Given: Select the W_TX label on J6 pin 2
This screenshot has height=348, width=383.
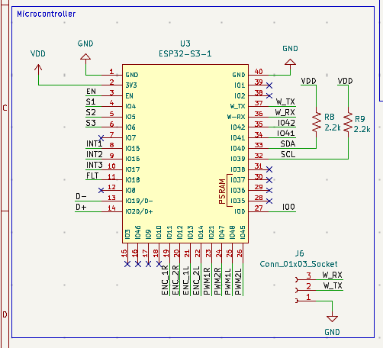Looking at the screenshot, I should 333,285.
